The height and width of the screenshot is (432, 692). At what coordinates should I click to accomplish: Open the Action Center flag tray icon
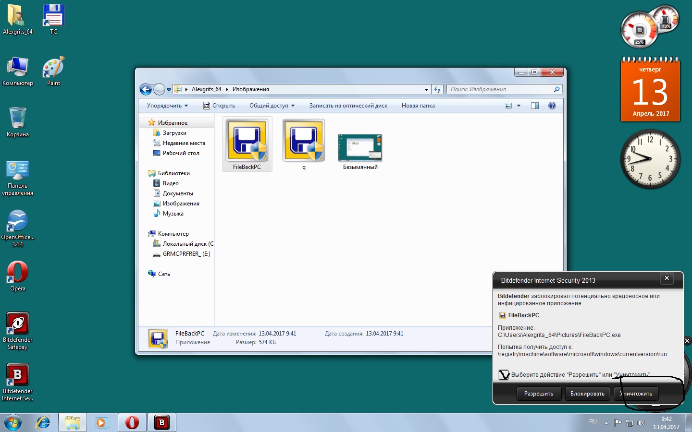[x=618, y=423]
